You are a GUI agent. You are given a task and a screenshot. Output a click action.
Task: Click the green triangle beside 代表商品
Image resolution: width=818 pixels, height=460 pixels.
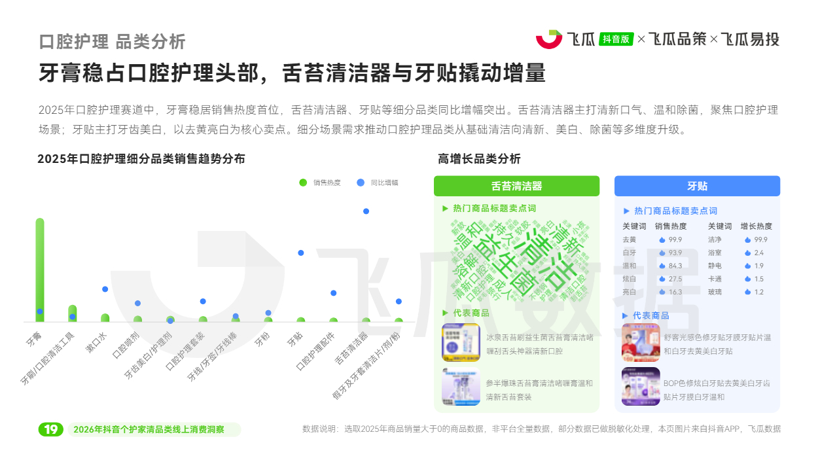[445, 313]
